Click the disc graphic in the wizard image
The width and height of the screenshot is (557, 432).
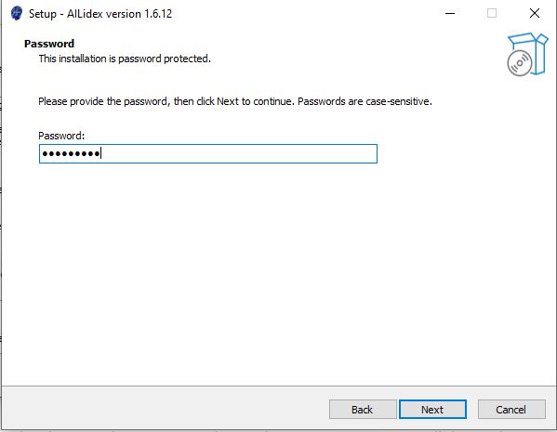pos(520,63)
